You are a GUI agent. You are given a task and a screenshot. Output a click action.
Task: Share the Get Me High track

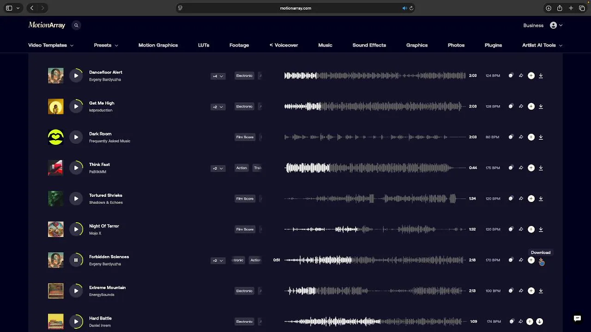[521, 107]
